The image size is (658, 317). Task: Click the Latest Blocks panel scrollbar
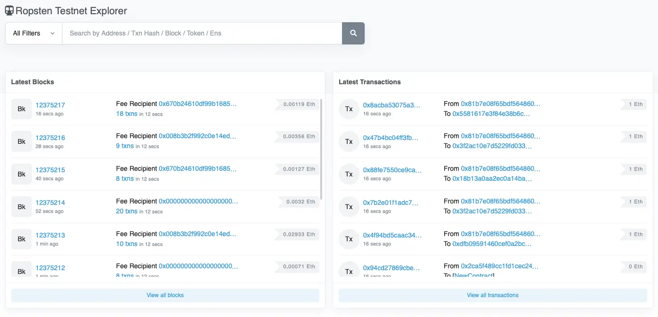click(x=322, y=149)
